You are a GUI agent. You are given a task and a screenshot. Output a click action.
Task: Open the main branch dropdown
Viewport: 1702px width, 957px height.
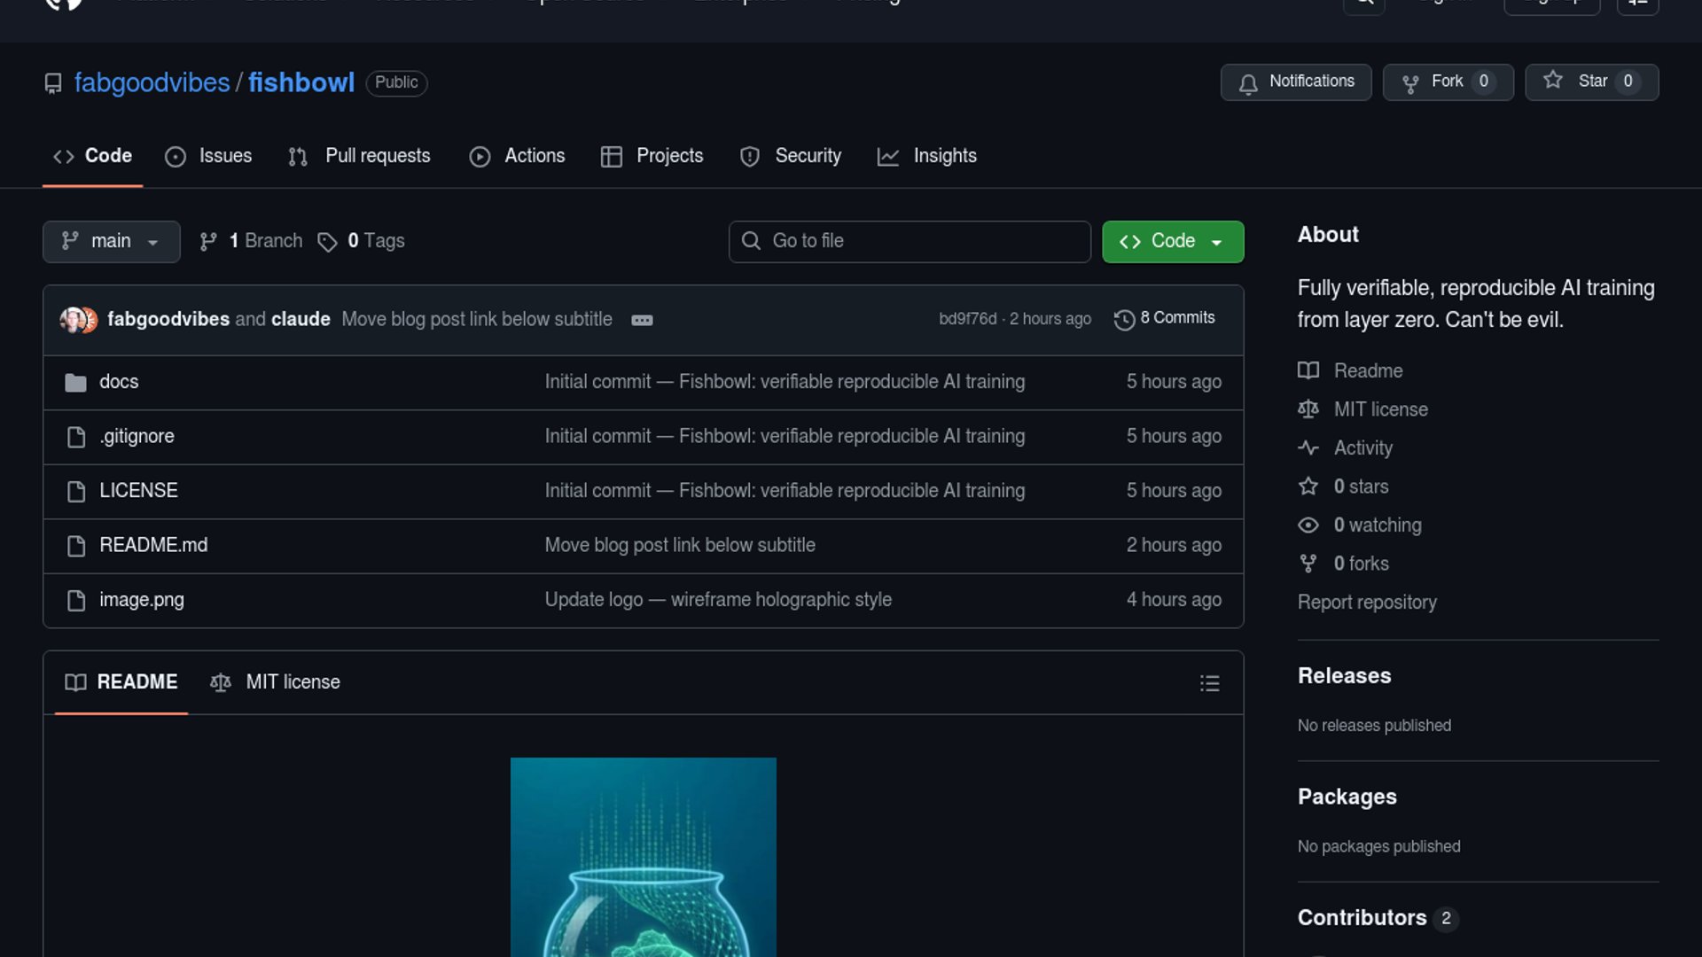point(111,241)
